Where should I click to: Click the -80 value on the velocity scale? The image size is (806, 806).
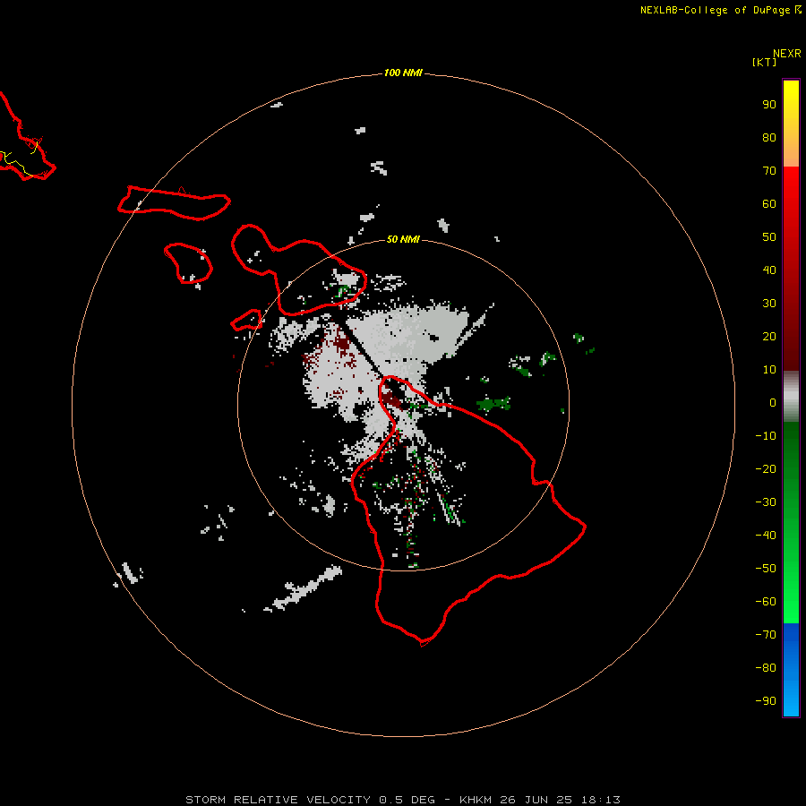(766, 668)
